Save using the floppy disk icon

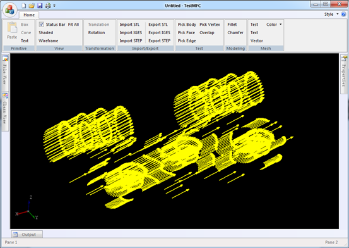point(40,6)
